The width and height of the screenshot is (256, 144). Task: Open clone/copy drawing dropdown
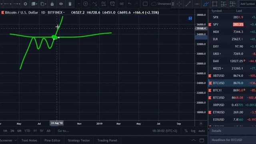[x=43, y=4]
